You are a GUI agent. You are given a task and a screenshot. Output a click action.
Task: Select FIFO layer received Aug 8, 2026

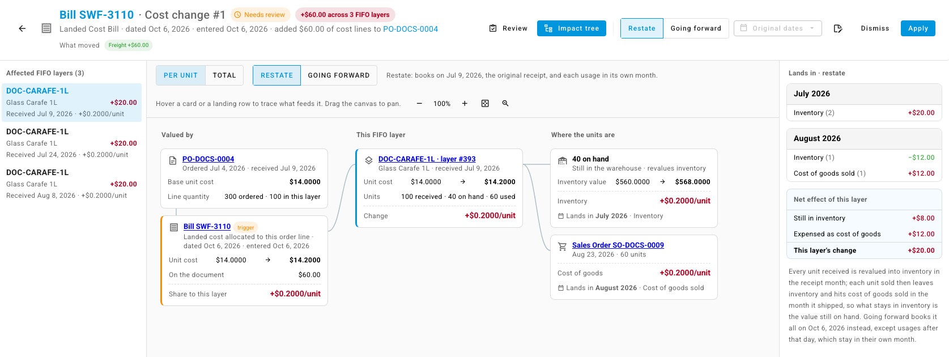[x=71, y=184]
